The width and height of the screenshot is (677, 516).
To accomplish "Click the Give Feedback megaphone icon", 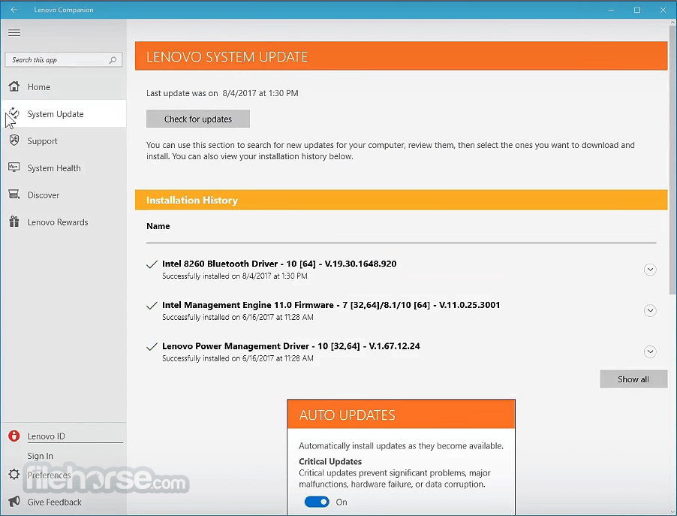I will tap(14, 501).
